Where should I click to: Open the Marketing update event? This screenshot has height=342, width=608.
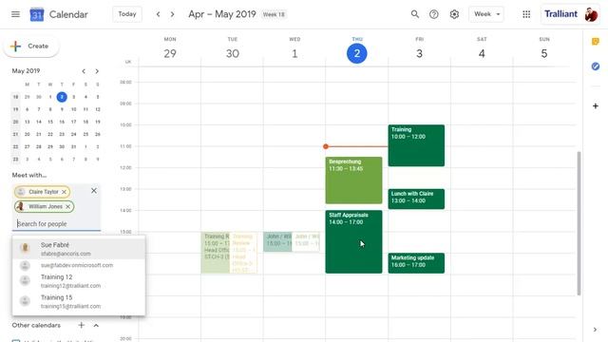pos(416,263)
